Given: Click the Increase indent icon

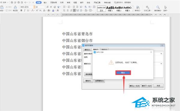Looking at the screenshot, I should tap(77, 7).
